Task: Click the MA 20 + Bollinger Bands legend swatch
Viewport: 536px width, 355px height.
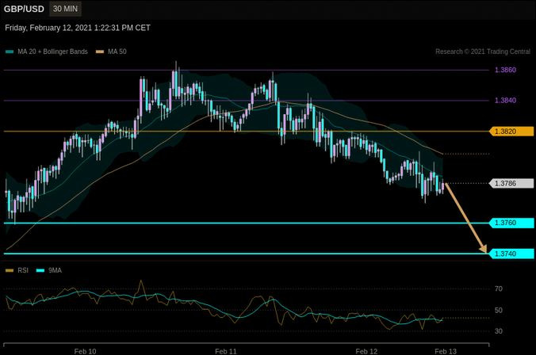Action: point(10,52)
